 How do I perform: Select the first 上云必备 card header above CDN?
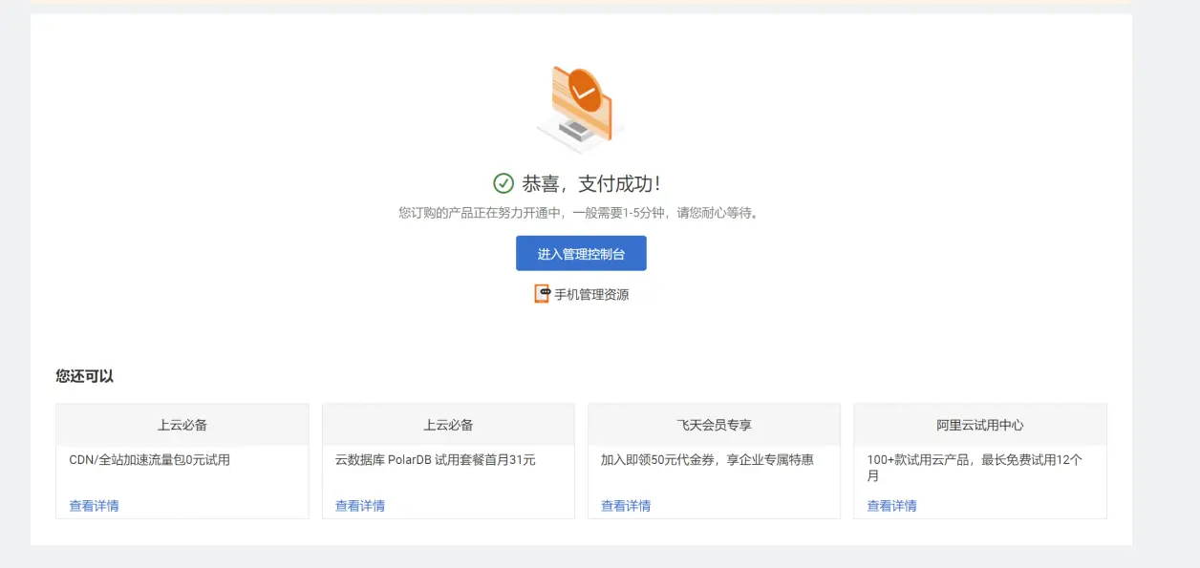pyautogui.click(x=182, y=425)
